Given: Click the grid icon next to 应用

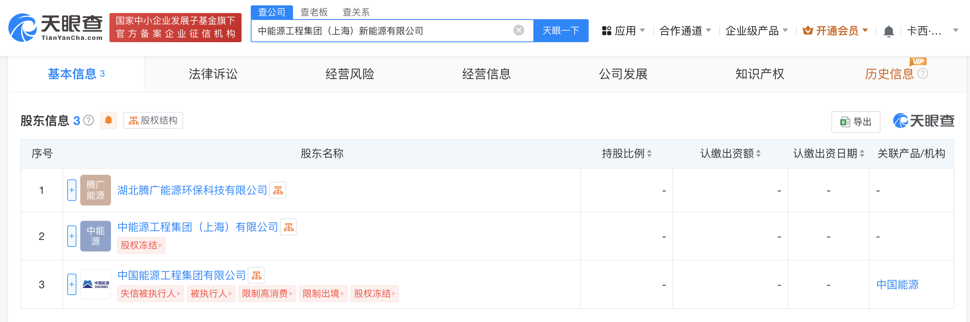Looking at the screenshot, I should [x=607, y=31].
